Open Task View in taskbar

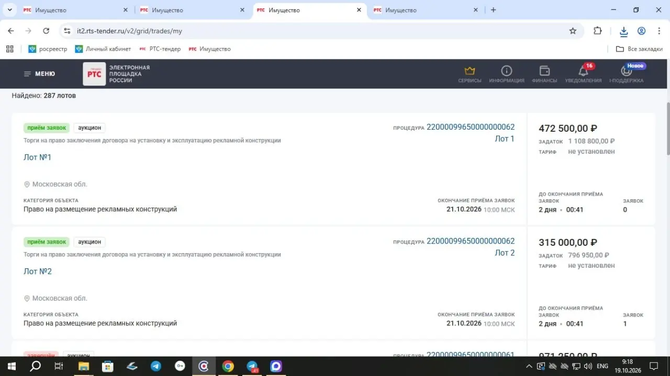tap(59, 366)
